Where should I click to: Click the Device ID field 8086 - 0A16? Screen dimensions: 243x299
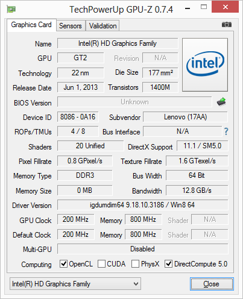(78, 117)
